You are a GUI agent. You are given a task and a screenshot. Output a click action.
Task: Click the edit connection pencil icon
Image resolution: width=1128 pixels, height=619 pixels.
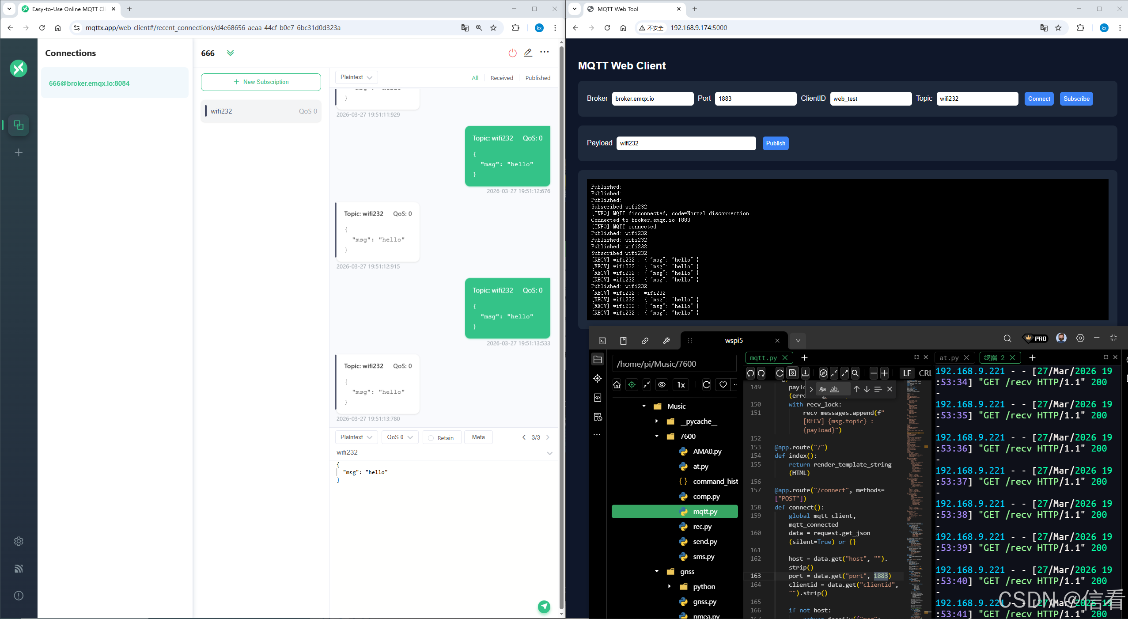(x=528, y=53)
